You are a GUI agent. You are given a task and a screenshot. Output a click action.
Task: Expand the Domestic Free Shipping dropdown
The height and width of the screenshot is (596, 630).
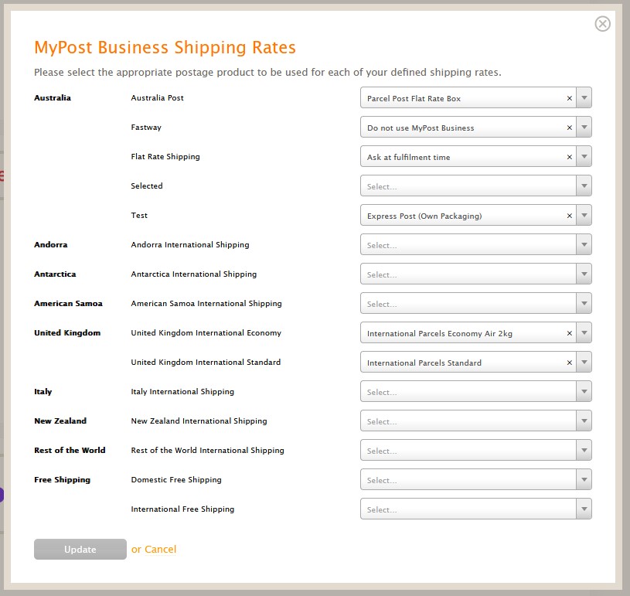pyautogui.click(x=475, y=479)
